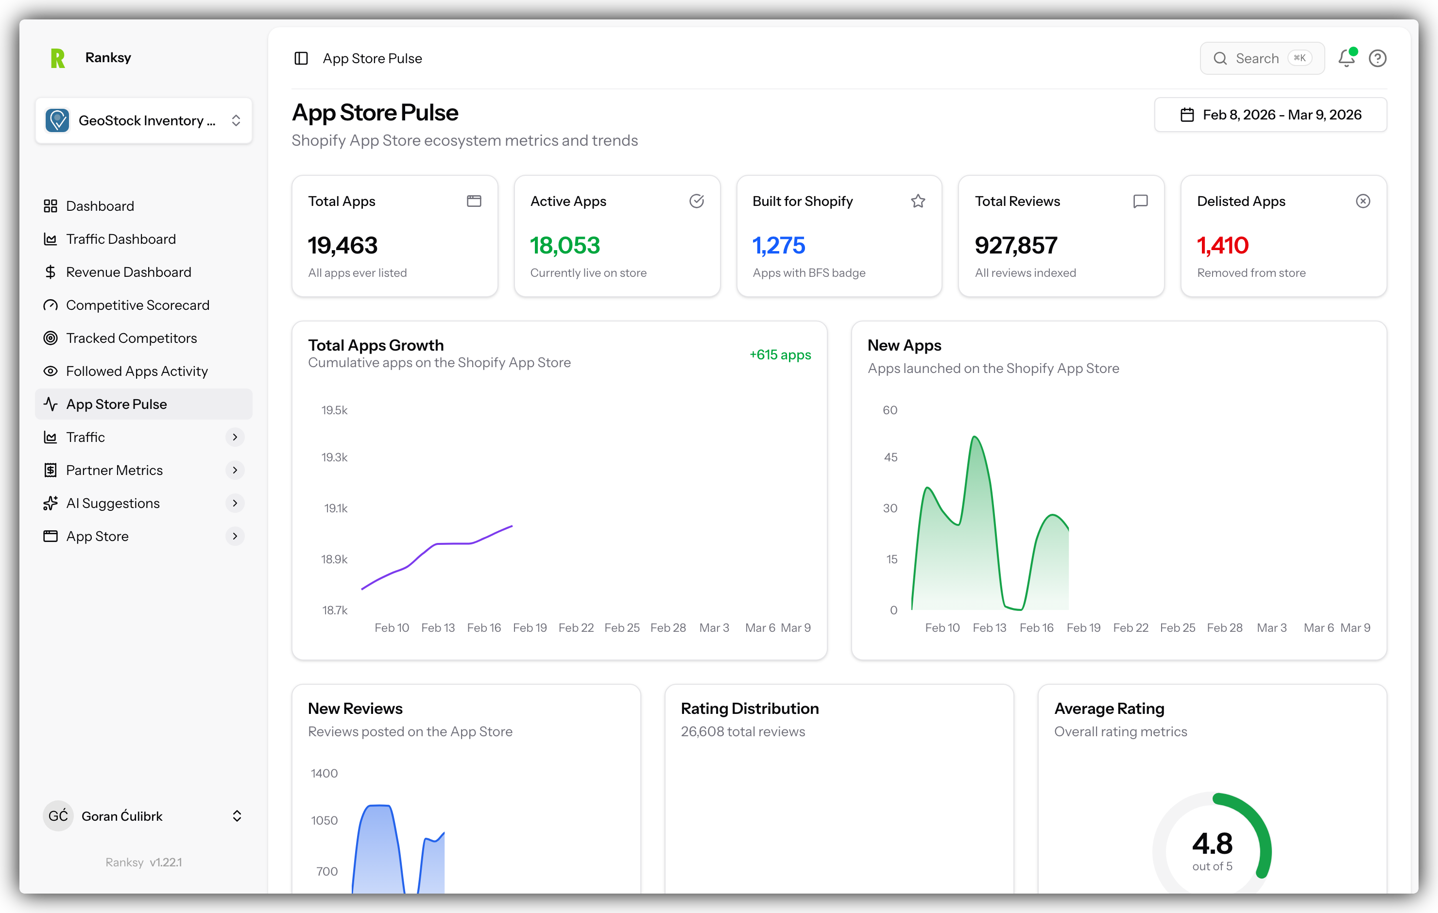
Task: Open Revenue Dashboard page
Action: pos(144,272)
